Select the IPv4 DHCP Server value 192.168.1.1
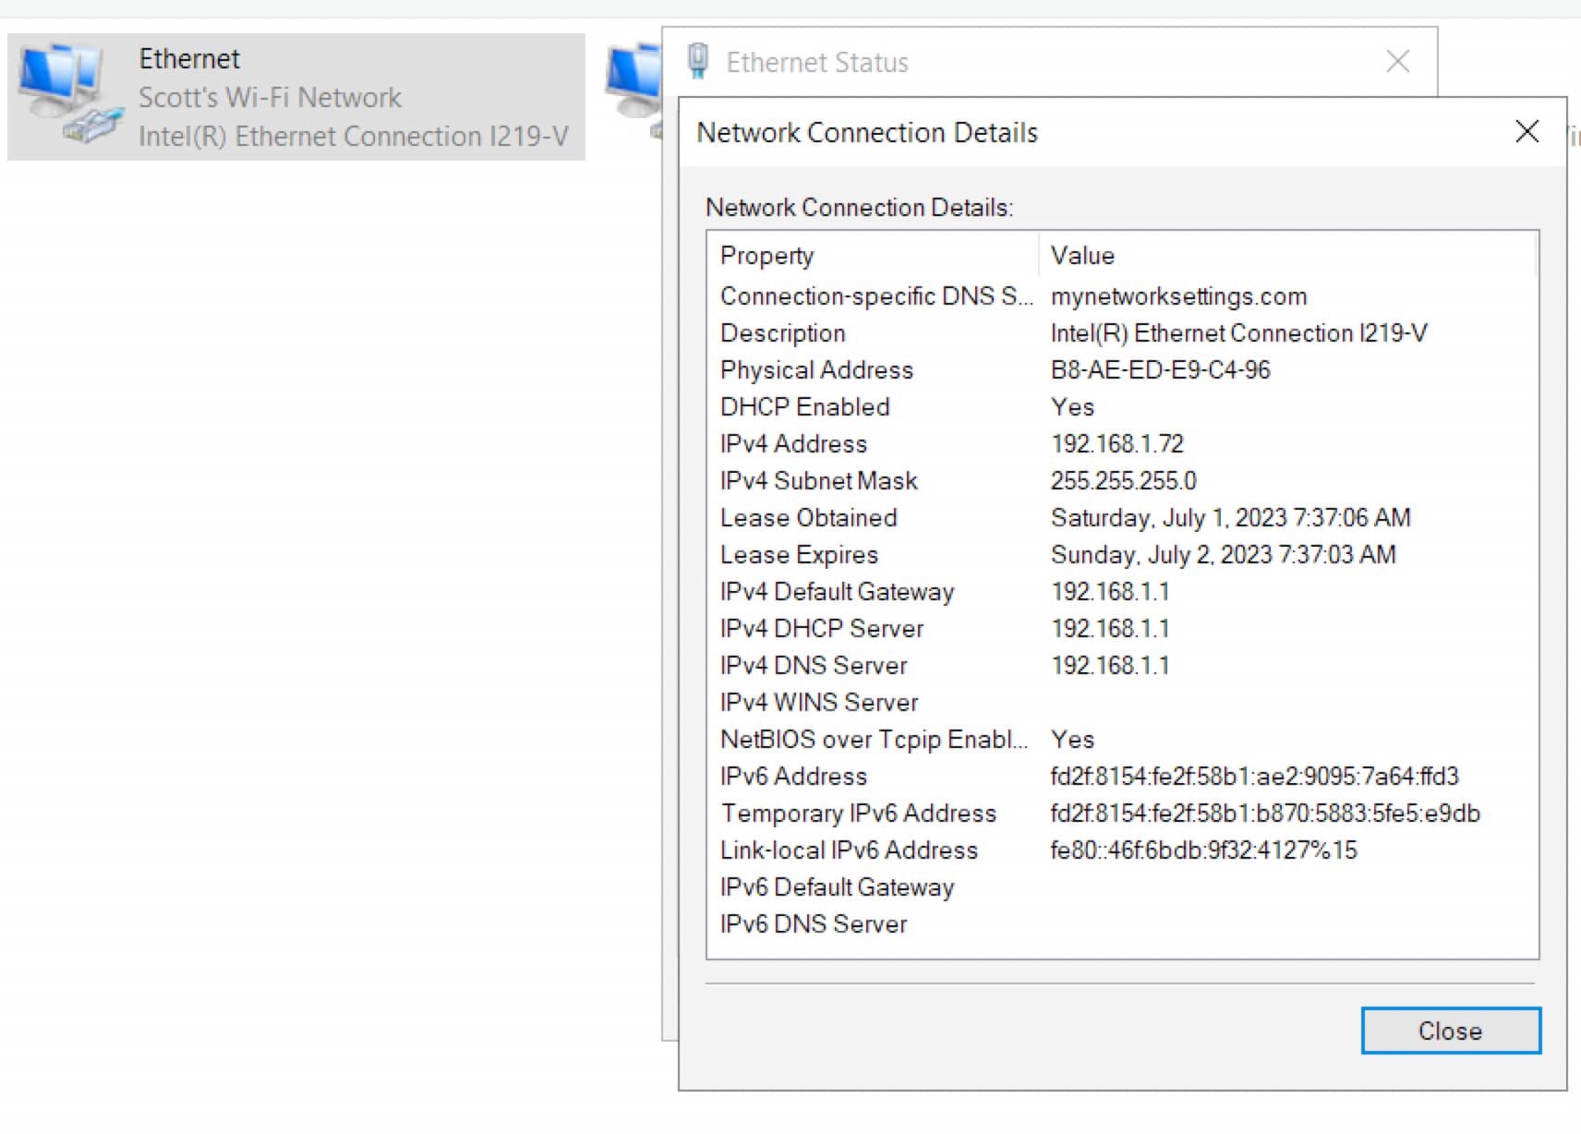 1110,629
